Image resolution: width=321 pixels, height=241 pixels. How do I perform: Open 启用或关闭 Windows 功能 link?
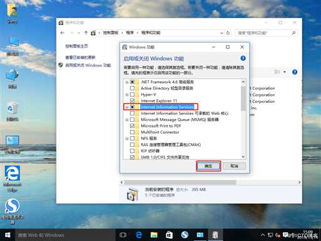click(x=88, y=65)
